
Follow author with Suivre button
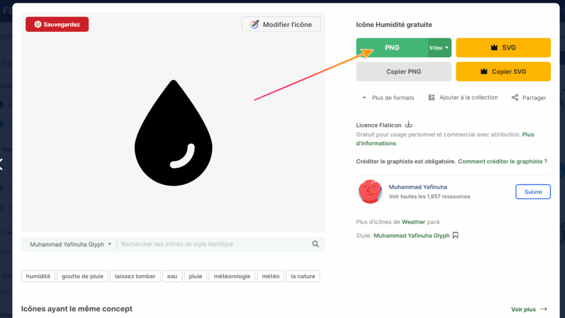click(533, 192)
